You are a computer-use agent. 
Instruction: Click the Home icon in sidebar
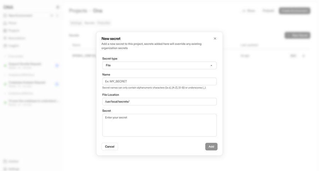coord(5,23)
